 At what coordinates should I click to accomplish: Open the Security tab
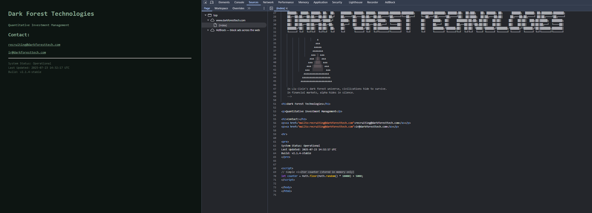point(337,2)
